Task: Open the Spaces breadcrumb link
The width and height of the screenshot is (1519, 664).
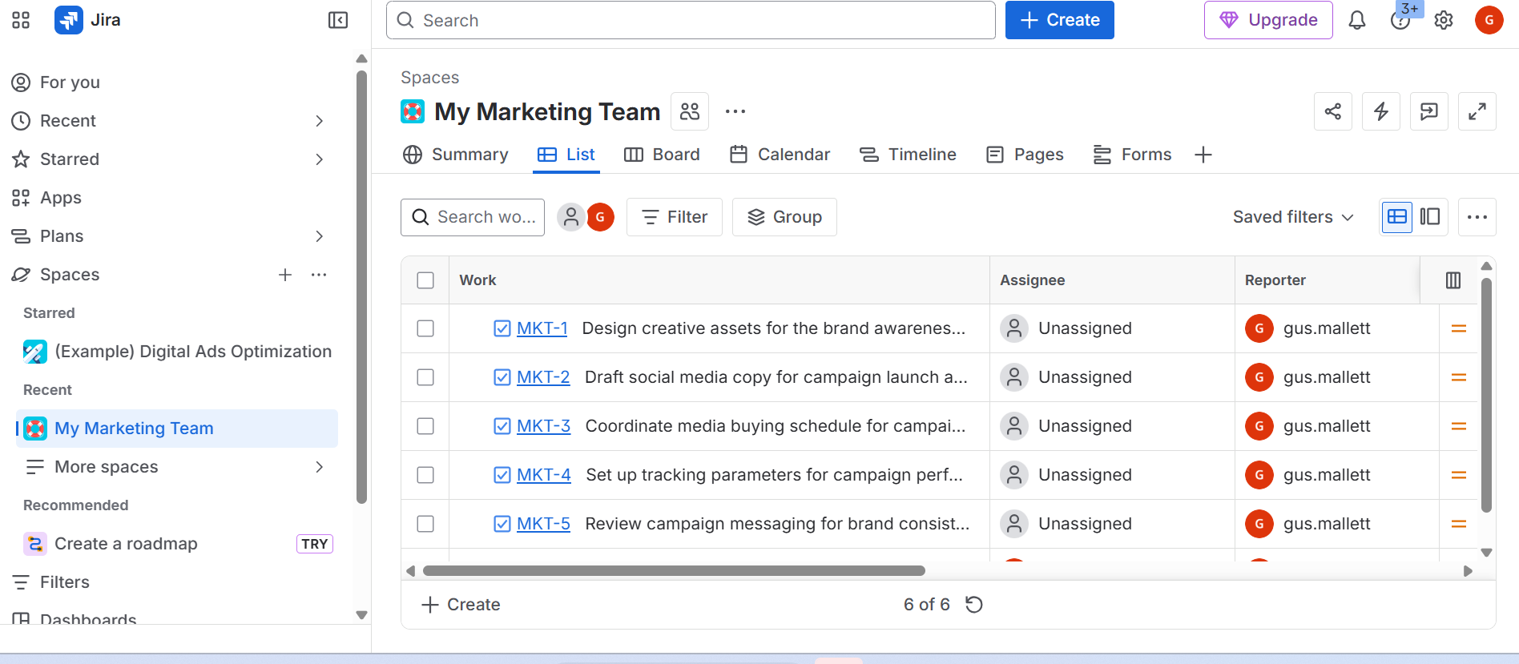Action: coord(429,78)
